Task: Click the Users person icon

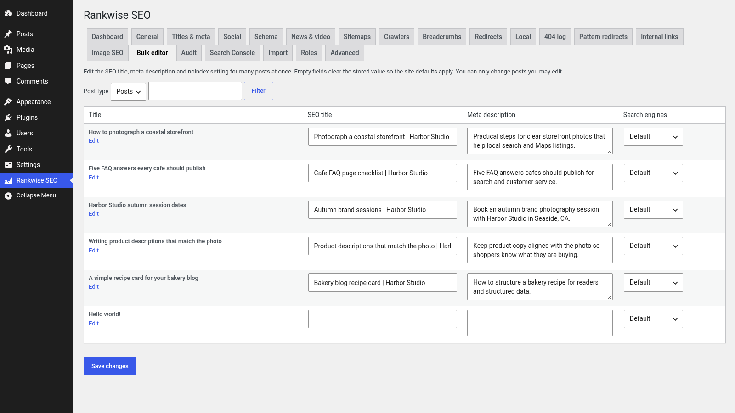Action: tap(8, 133)
